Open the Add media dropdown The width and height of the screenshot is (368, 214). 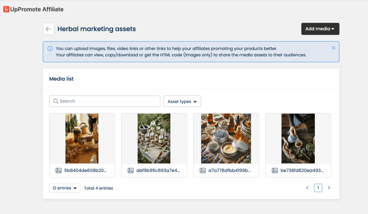[x=320, y=29]
